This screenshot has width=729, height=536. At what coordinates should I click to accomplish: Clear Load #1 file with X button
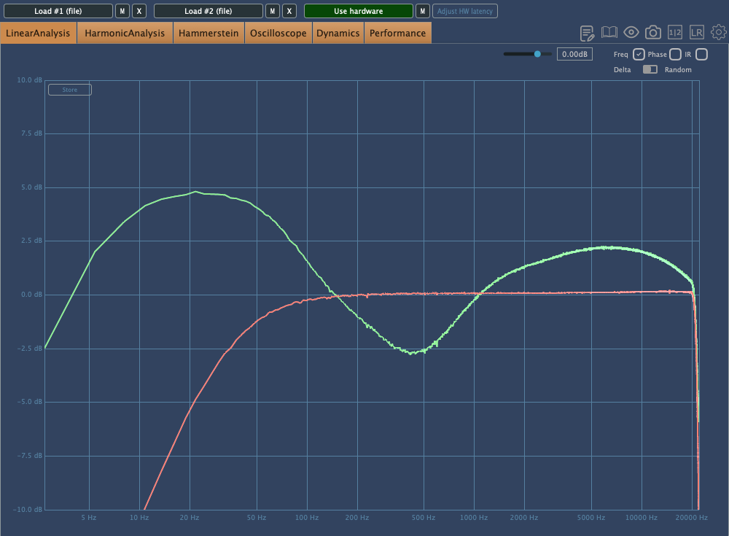[x=139, y=11]
